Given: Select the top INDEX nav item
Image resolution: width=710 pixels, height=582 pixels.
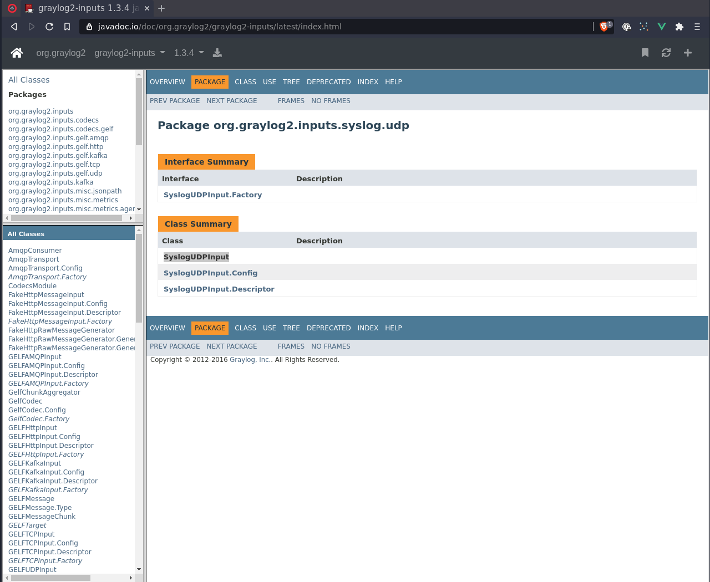Looking at the screenshot, I should point(368,82).
